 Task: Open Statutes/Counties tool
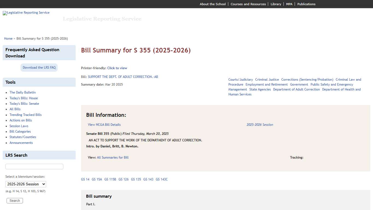(x=23, y=137)
